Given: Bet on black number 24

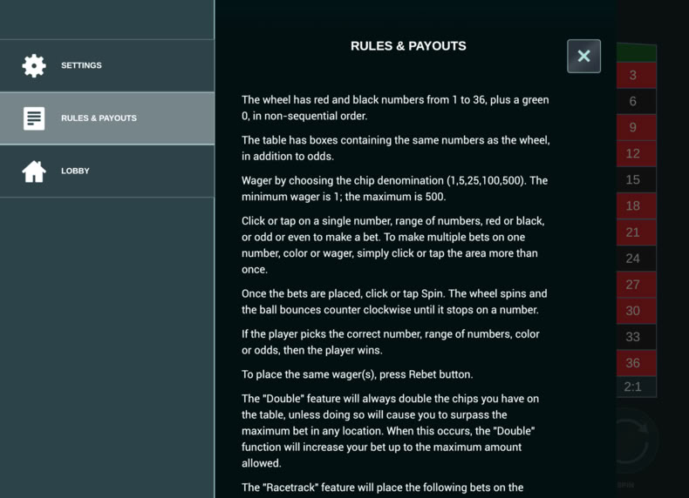Looking at the screenshot, I should pyautogui.click(x=637, y=258).
